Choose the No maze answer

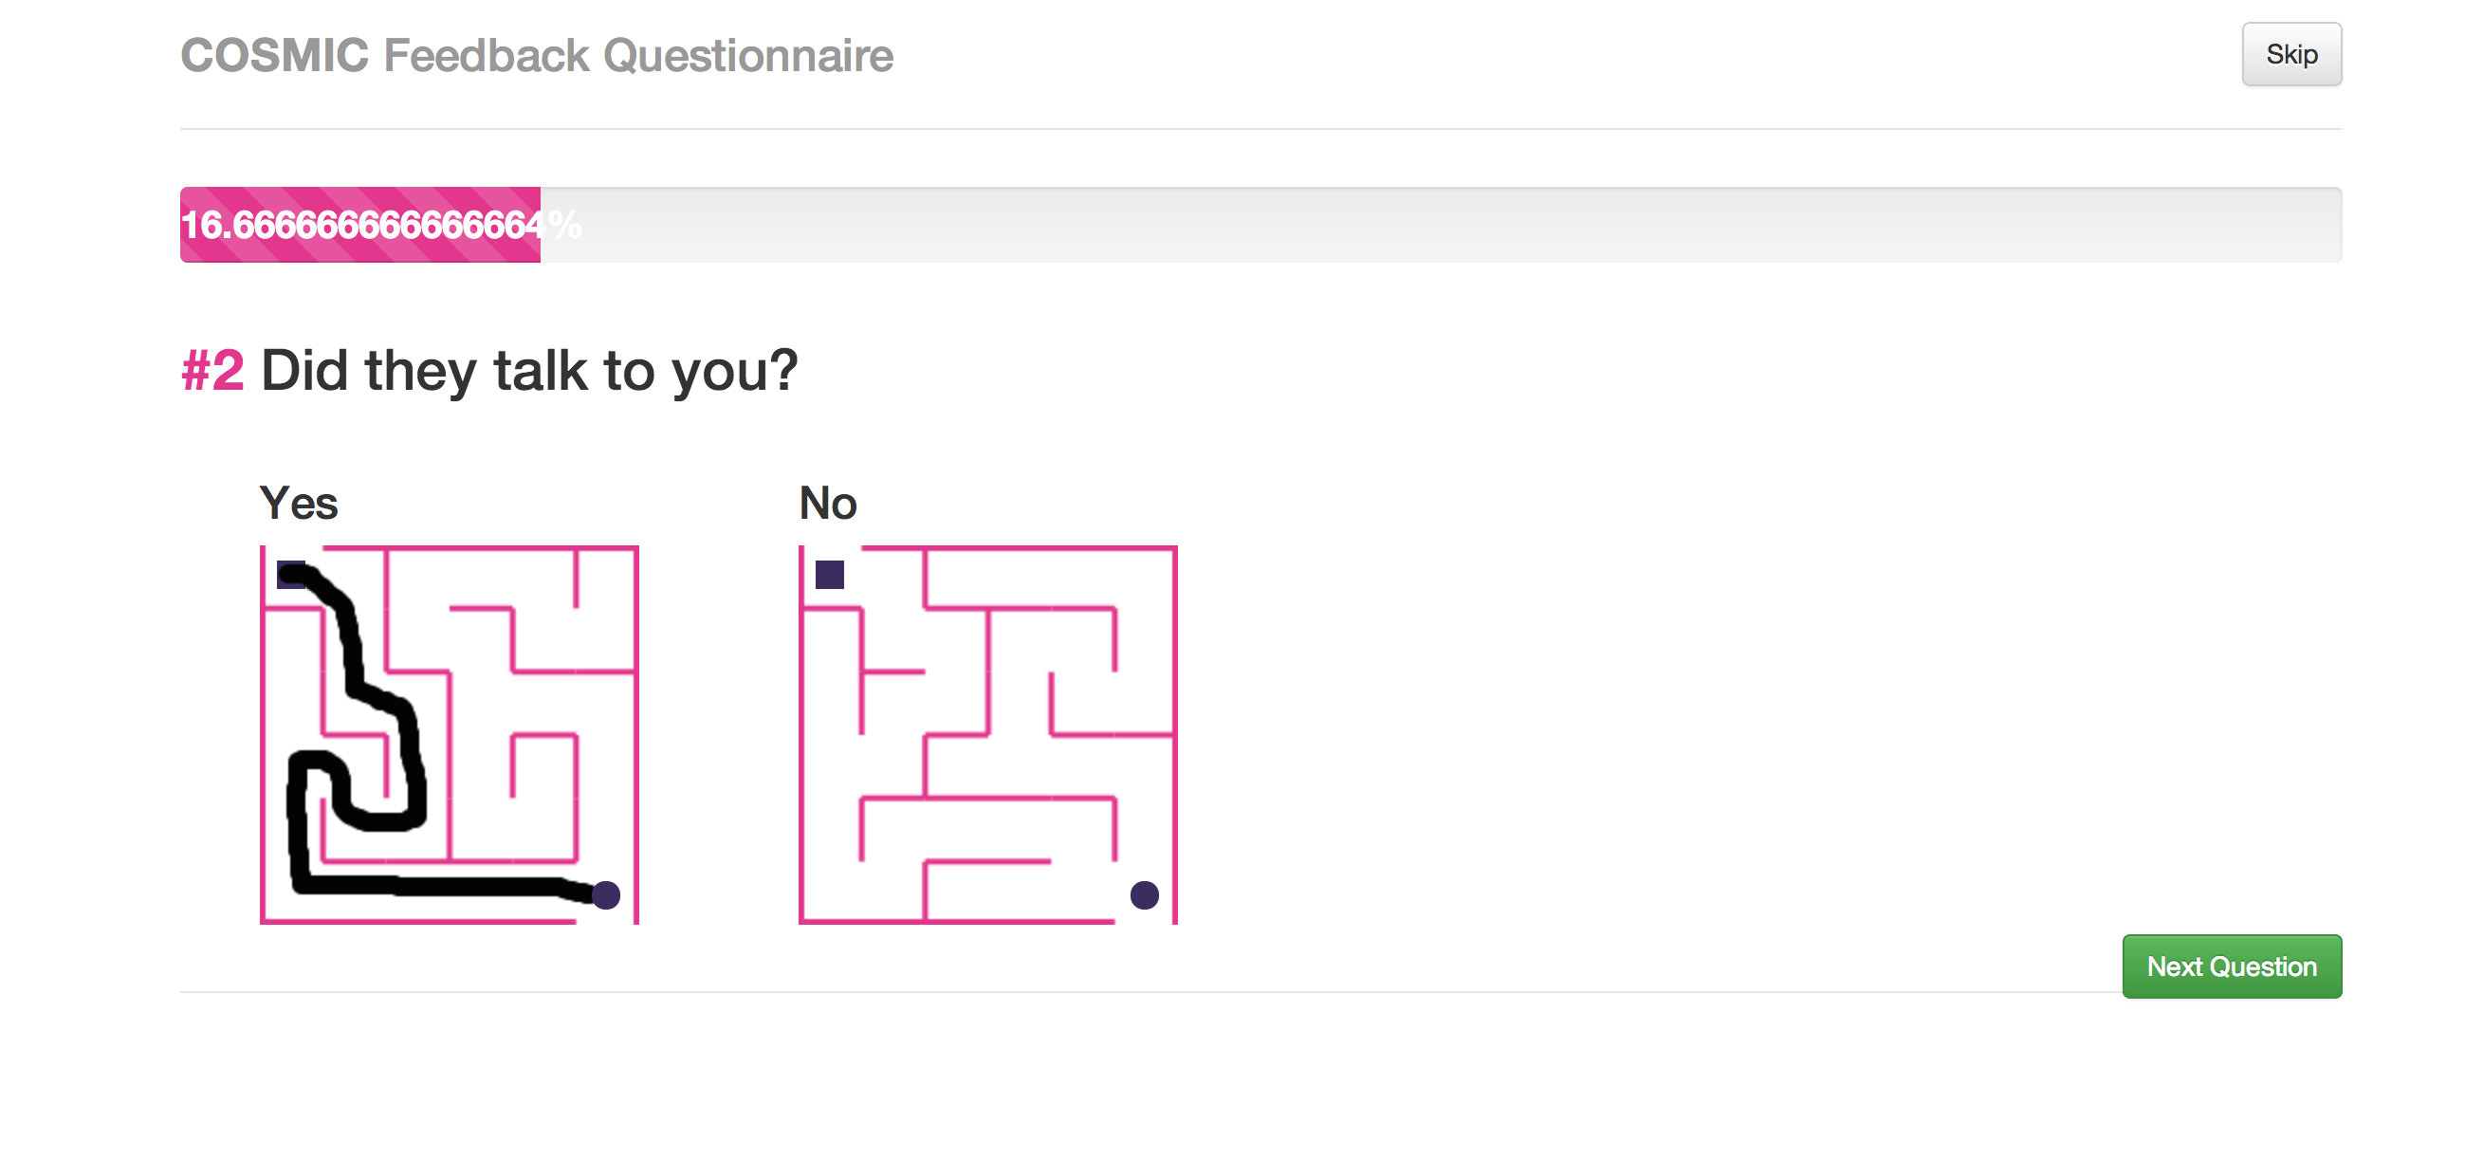[x=987, y=734]
